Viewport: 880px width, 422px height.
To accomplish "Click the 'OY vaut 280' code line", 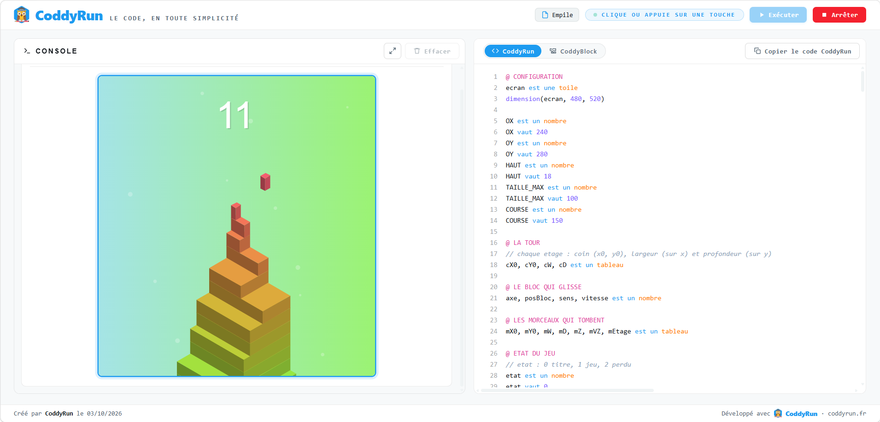I will (527, 154).
